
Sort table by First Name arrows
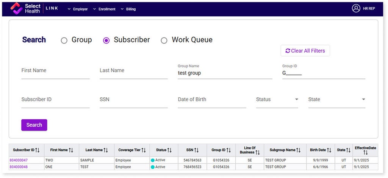click(71, 150)
